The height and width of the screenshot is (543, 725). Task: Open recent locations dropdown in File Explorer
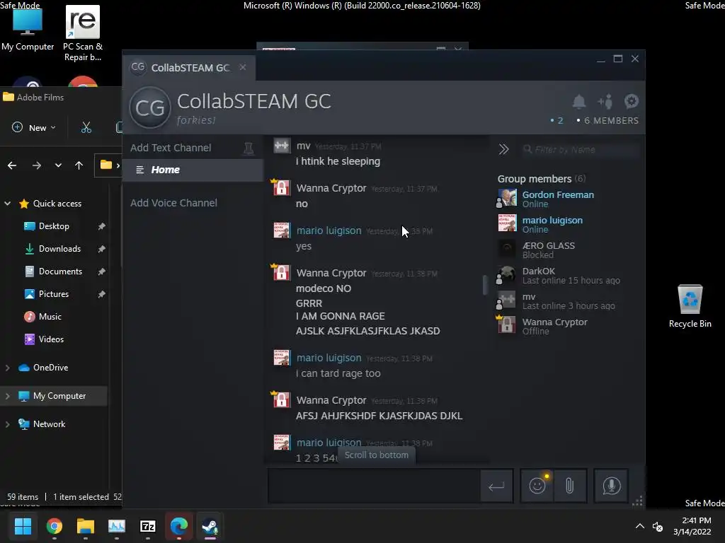click(x=58, y=165)
